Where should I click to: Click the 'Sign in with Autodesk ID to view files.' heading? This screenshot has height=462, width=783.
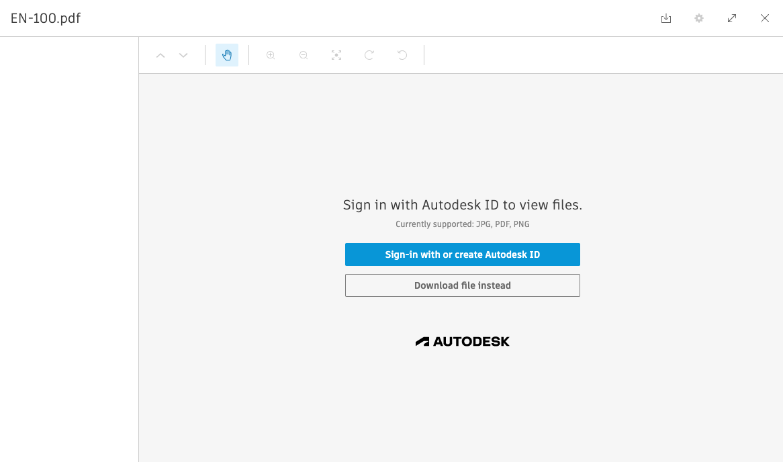tap(463, 205)
